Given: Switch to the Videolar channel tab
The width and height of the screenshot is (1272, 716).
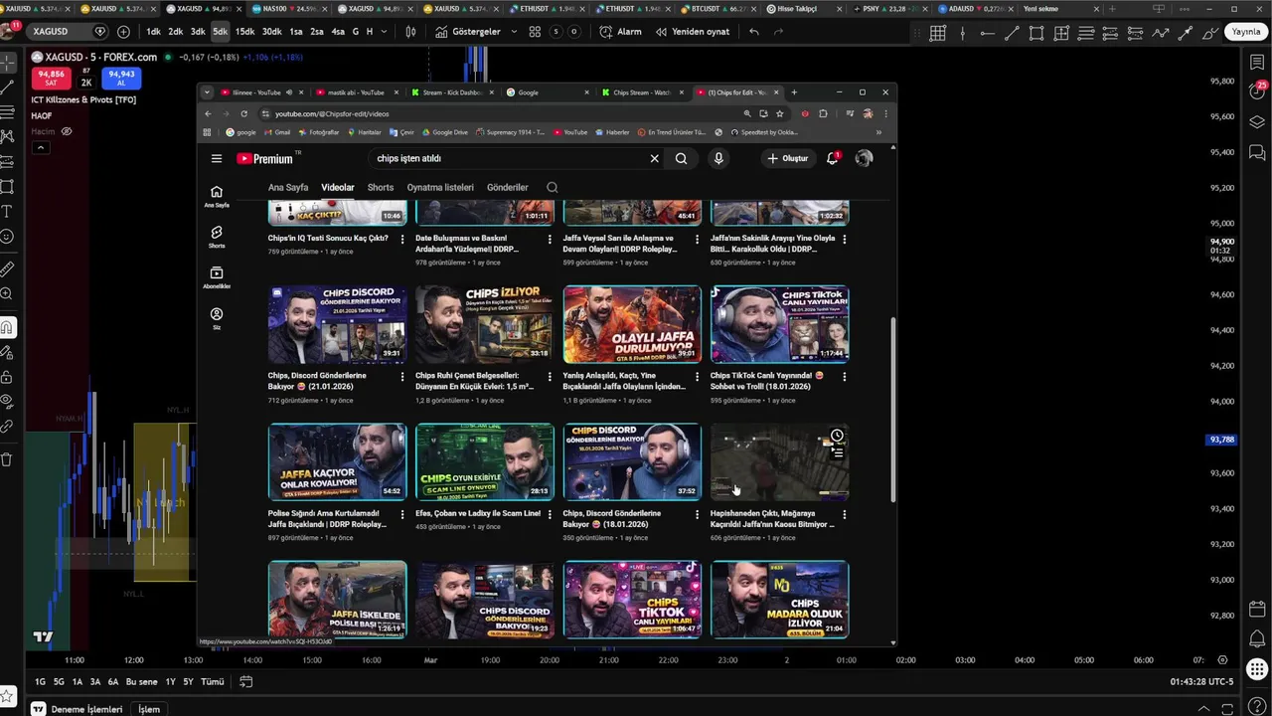Looking at the screenshot, I should [x=338, y=187].
